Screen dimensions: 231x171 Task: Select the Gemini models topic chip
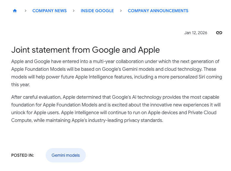(x=66, y=155)
